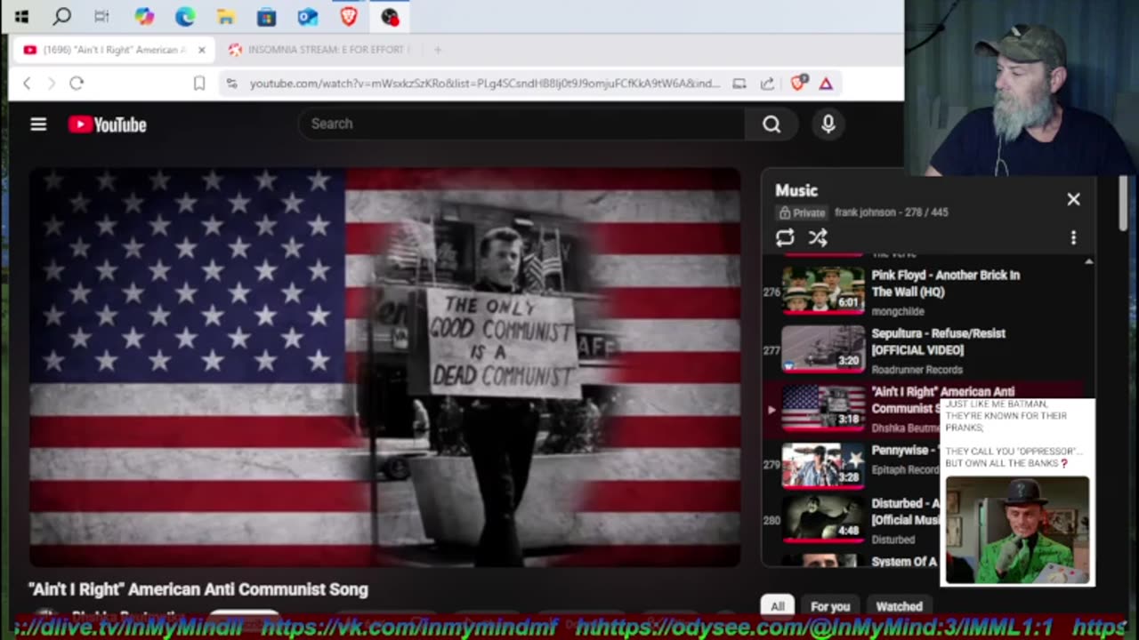
Task: Bookmark this page in Brave
Action: 199,84
